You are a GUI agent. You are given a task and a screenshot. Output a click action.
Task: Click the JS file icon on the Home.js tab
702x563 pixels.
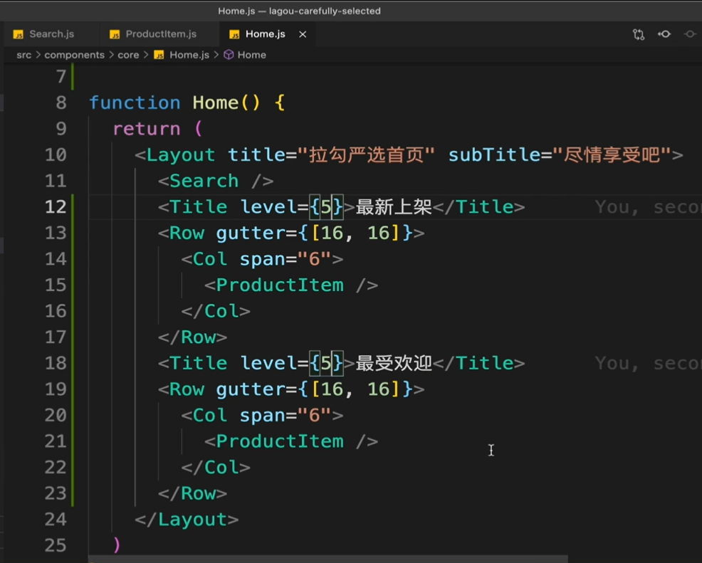pyautogui.click(x=234, y=34)
